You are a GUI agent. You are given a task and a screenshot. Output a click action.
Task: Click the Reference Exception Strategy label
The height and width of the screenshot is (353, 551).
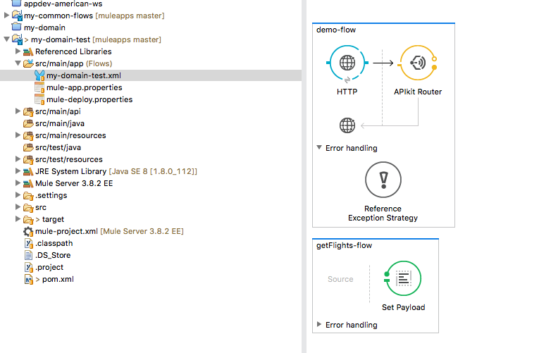point(383,213)
